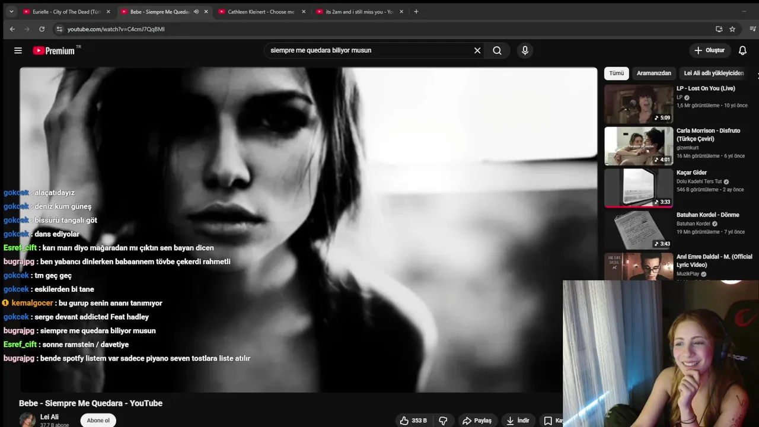Select the Aramanızdan filter chip
Viewport: 759px width, 427px height.
click(653, 73)
